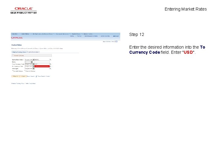Screen dimensions: 218x163
Task: Open Market Rate Index operator dropdown
Action: (x=30, y=60)
